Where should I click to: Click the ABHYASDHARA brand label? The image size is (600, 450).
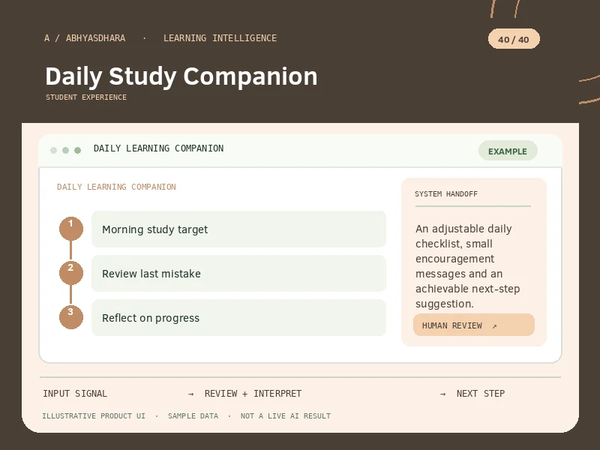point(96,38)
